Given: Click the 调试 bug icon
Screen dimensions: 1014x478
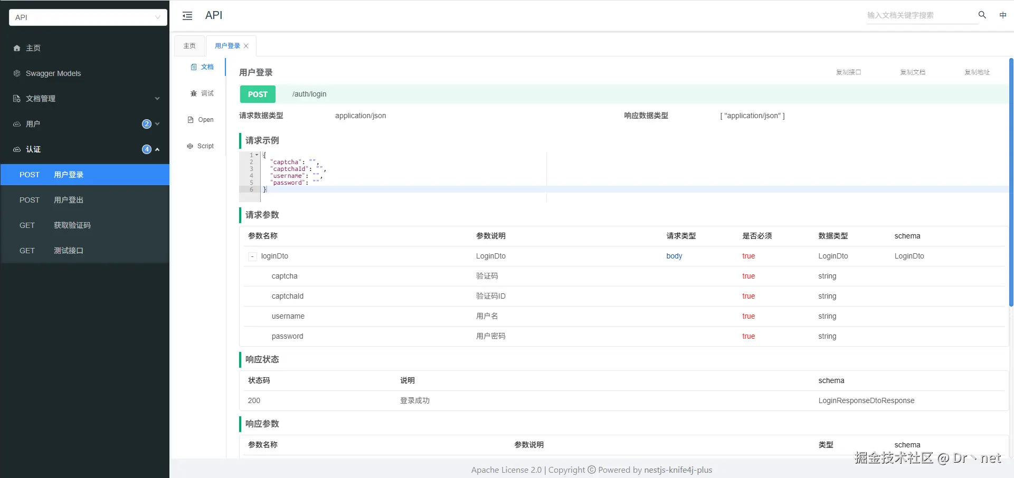Looking at the screenshot, I should click(x=194, y=93).
